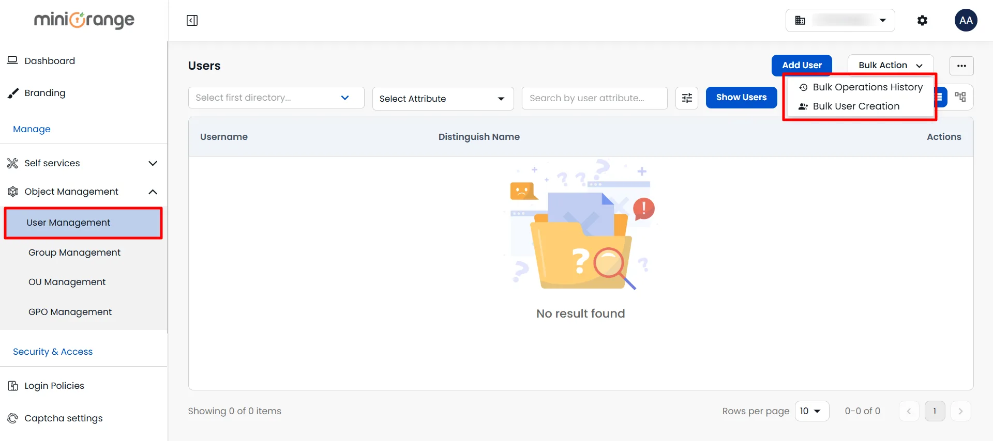Collapse the Object Management section
Screen dimensions: 993x441
click(x=83, y=192)
